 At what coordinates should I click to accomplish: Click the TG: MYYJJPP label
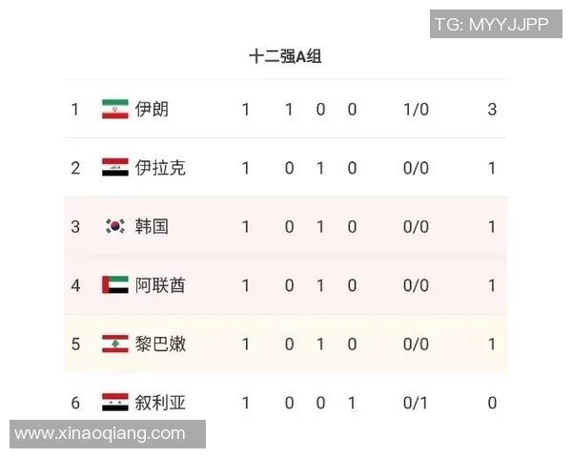tap(491, 25)
